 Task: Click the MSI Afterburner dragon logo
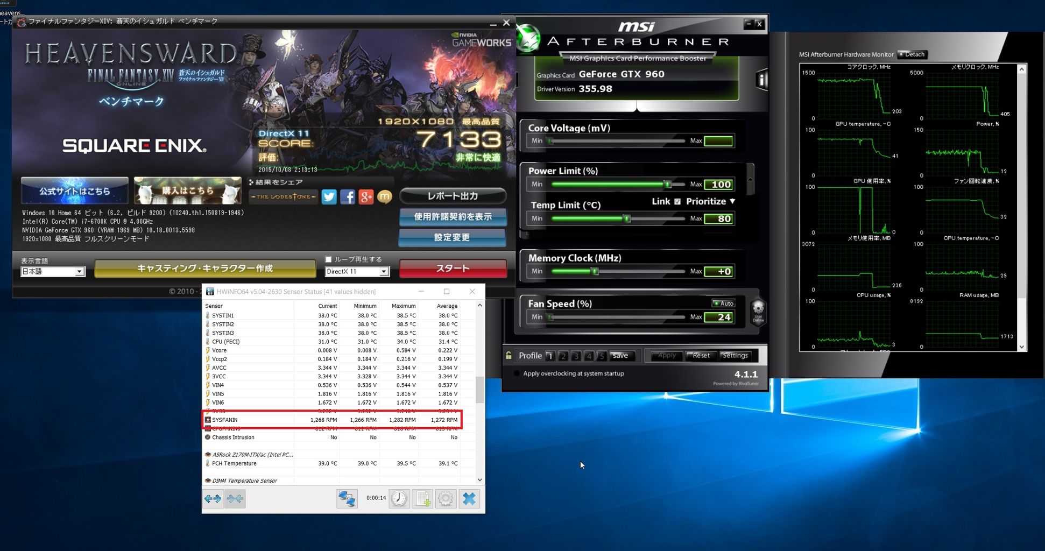(x=528, y=39)
